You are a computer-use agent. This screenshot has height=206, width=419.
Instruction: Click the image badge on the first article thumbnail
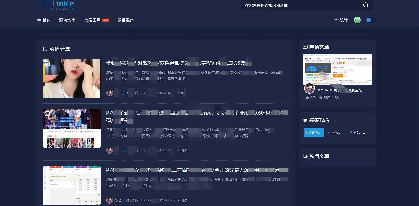tap(47, 64)
